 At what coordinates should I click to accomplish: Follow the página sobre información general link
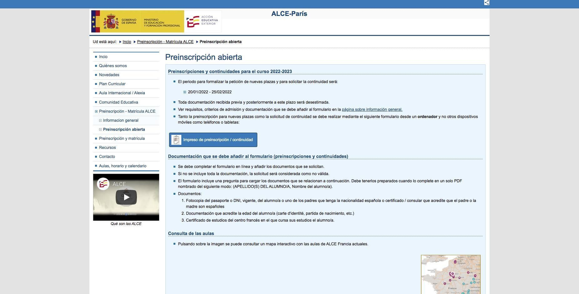pyautogui.click(x=372, y=109)
